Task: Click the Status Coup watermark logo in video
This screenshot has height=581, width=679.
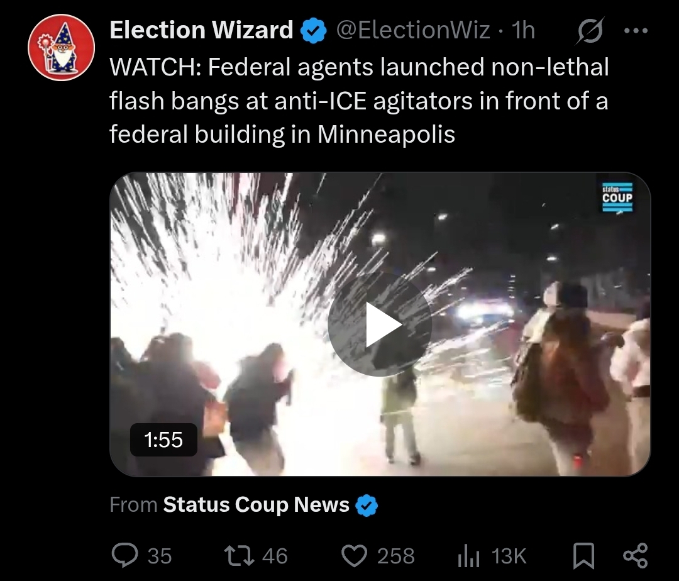Action: tap(617, 197)
